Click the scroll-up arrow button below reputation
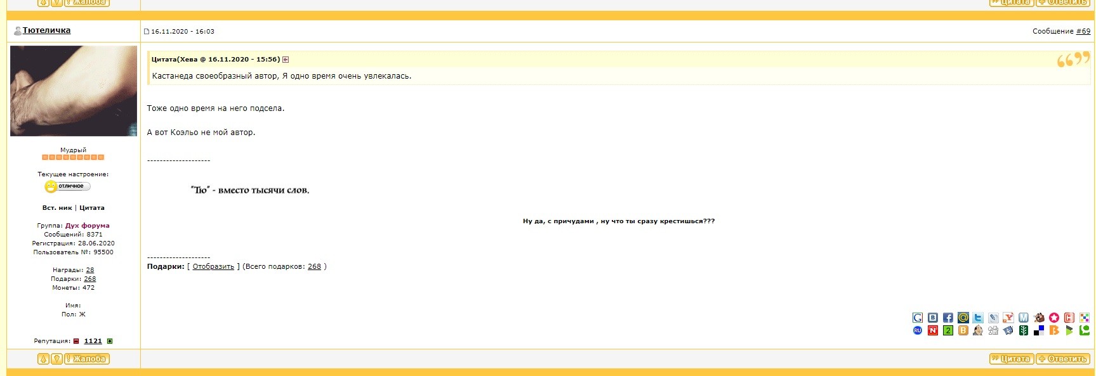Viewport: 1096px width, 376px height. [x=43, y=359]
